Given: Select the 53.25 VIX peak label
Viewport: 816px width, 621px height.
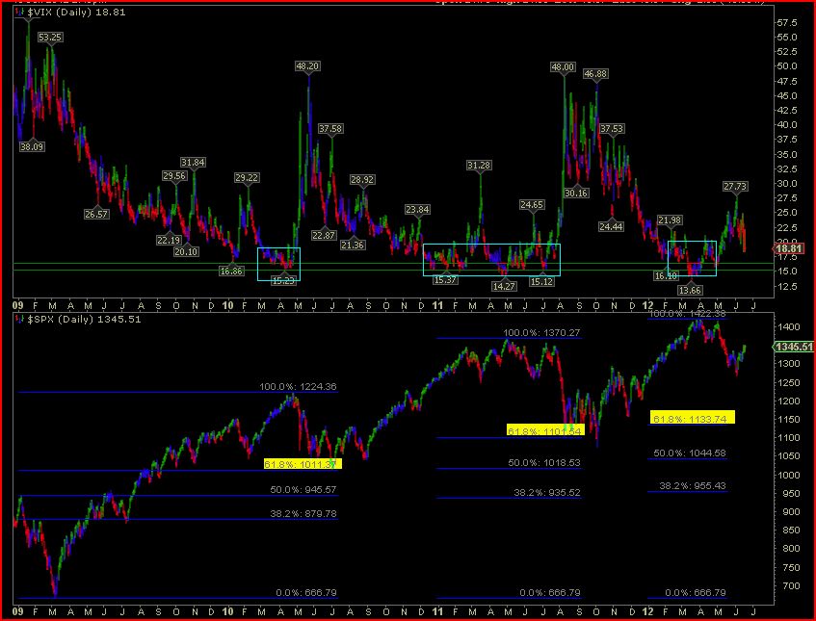Looking at the screenshot, I should point(50,38).
